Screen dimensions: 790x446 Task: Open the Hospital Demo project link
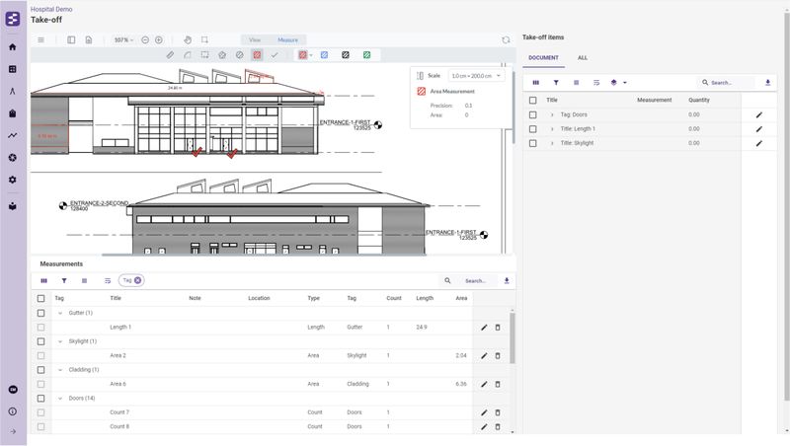pyautogui.click(x=51, y=9)
